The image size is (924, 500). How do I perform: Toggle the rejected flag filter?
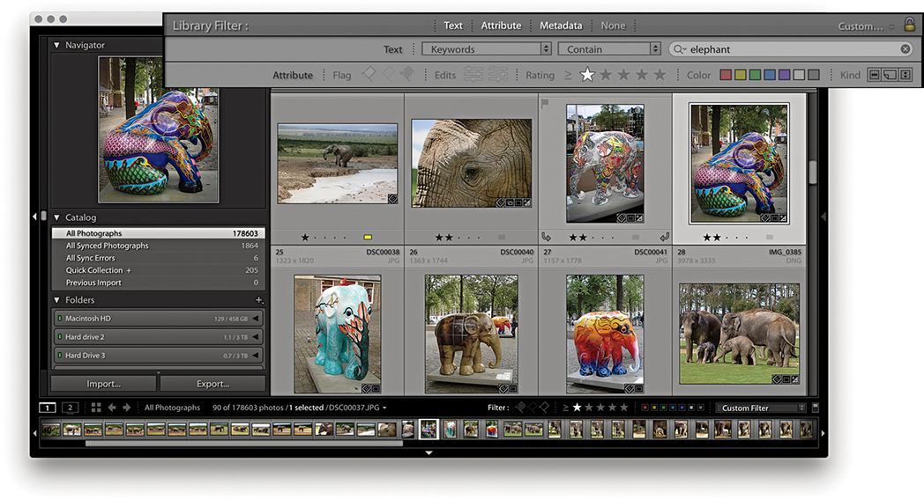(x=406, y=75)
